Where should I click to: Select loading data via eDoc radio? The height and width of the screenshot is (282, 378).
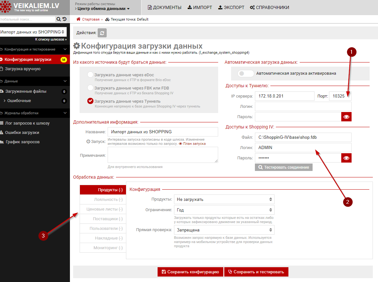coord(90,75)
